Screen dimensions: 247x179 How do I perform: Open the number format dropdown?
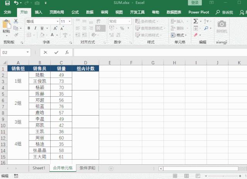(x=129, y=21)
